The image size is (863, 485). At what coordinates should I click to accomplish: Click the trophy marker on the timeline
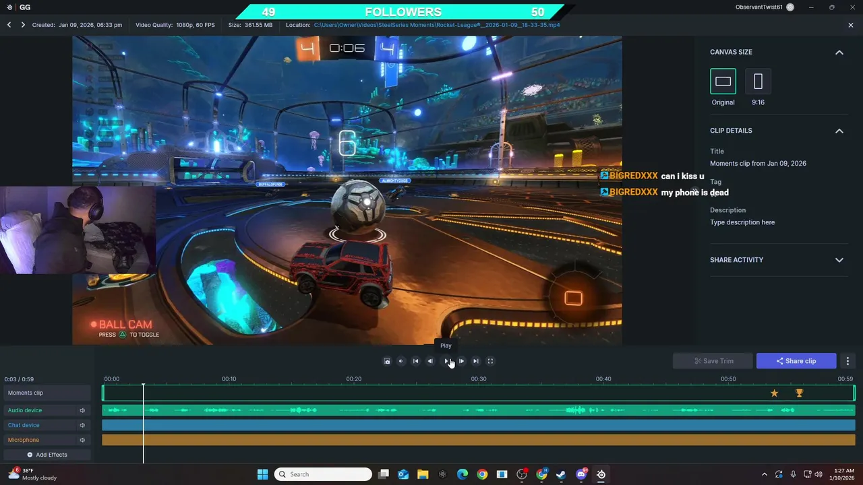pos(799,393)
